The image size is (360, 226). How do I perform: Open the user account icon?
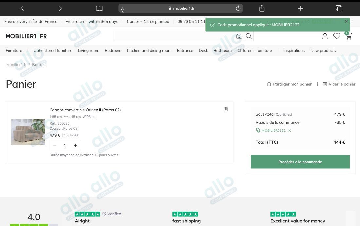325,36
